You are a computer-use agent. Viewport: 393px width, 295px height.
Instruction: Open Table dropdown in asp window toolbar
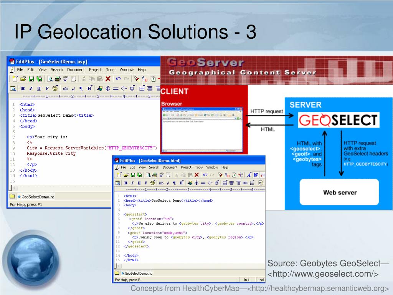click(142, 88)
